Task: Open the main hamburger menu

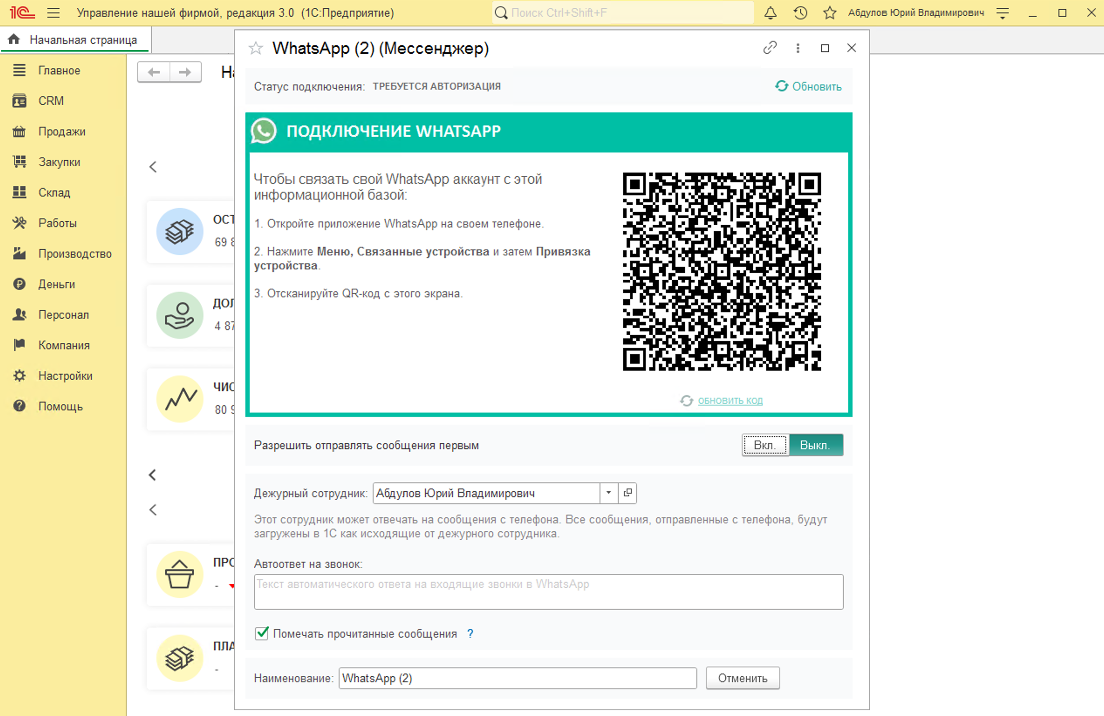Action: click(54, 13)
